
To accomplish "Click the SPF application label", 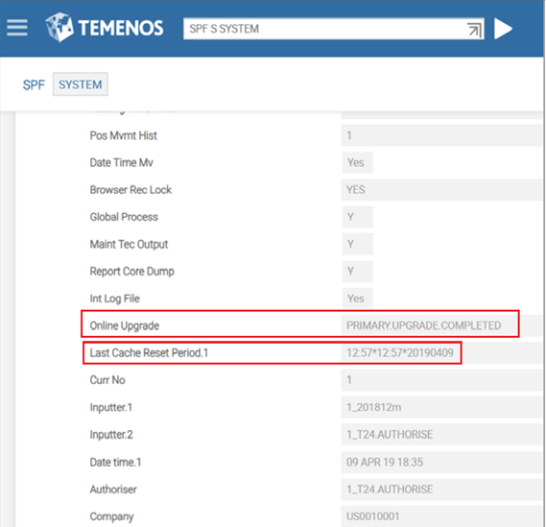I will coord(34,84).
